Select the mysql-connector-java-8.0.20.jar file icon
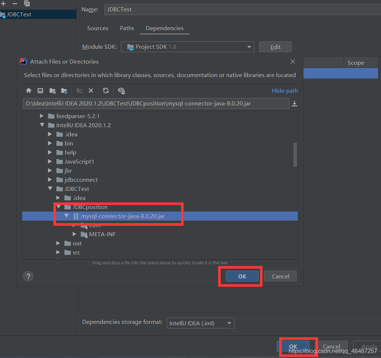The image size is (381, 358). pos(76,216)
